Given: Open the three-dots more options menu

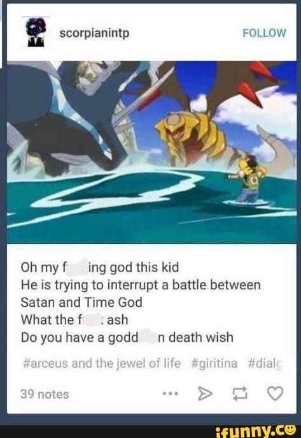Looking at the screenshot, I should click(x=171, y=394).
